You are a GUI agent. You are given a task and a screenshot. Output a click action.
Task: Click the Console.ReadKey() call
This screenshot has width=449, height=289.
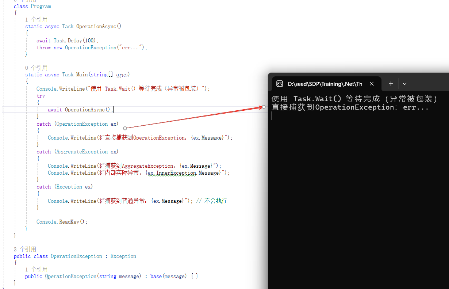(x=62, y=222)
